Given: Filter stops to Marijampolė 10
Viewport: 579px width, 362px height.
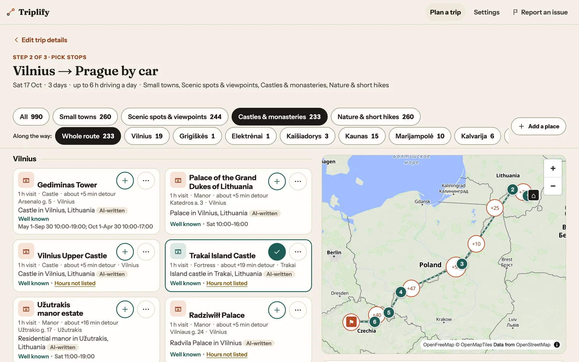Looking at the screenshot, I should [x=420, y=136].
